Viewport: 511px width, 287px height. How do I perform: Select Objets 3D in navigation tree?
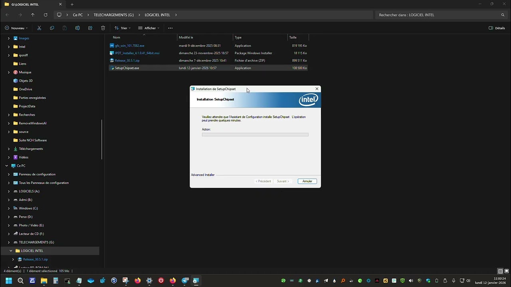26,81
